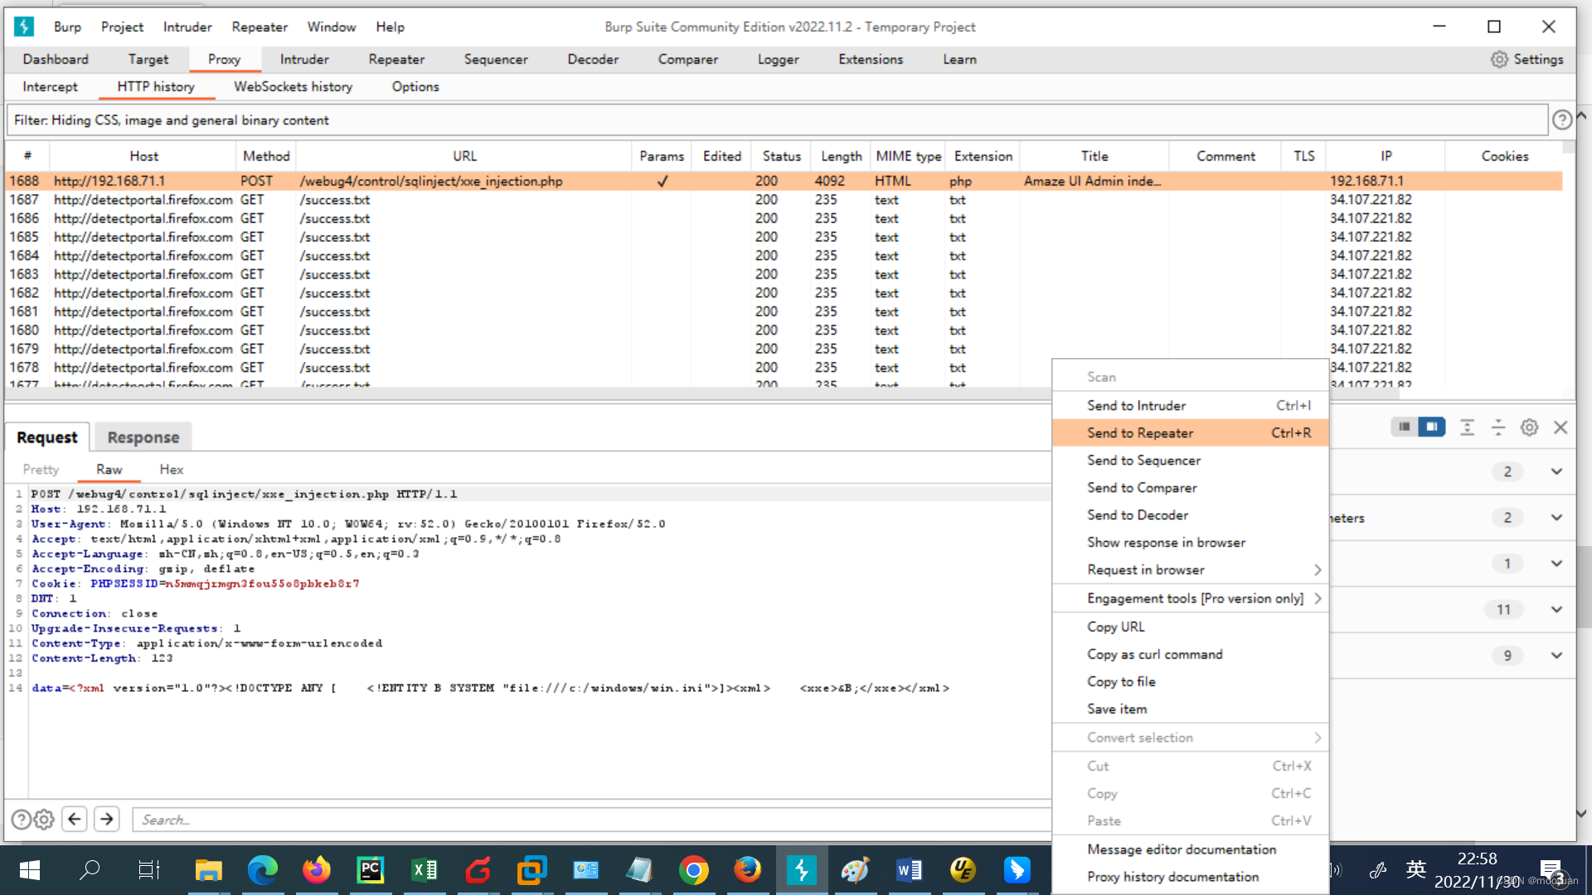The width and height of the screenshot is (1592, 895).
Task: Expand the parameters section chevron
Action: click(x=1556, y=518)
